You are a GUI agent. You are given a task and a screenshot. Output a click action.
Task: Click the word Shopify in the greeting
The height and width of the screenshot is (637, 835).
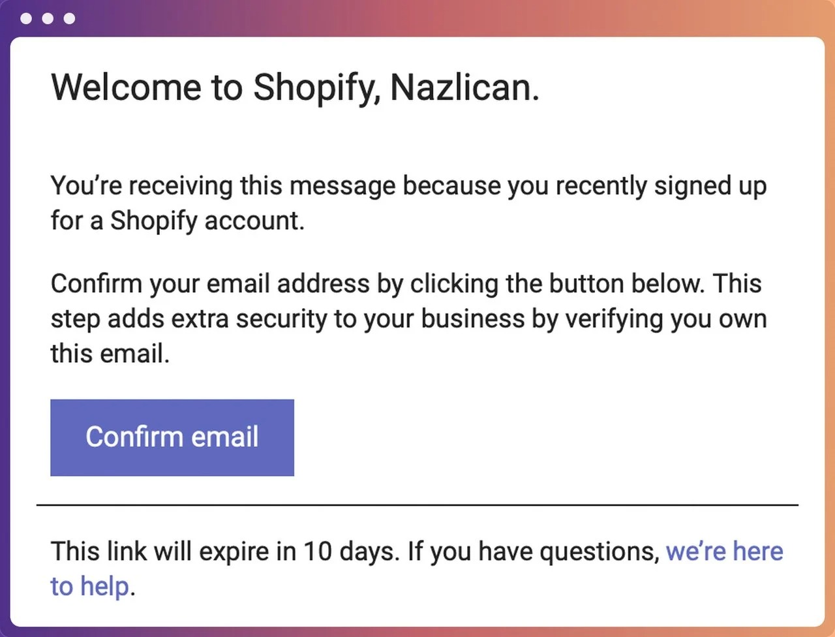(312, 88)
